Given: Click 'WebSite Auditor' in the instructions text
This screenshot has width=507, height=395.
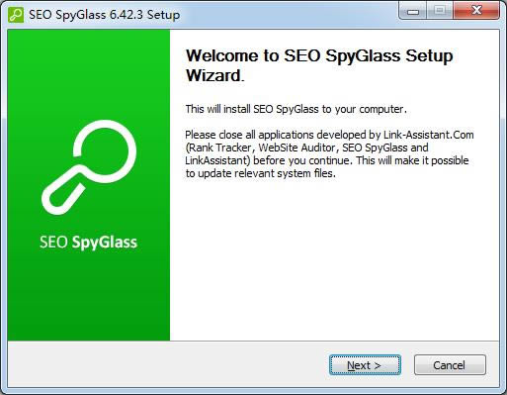Looking at the screenshot, I should pos(297,148).
